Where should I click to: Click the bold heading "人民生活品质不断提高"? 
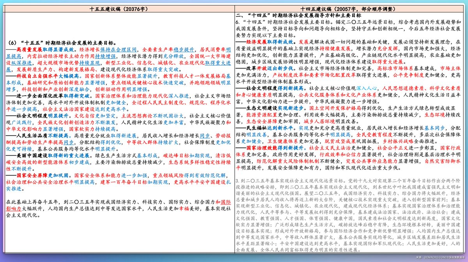tap(42, 135)
